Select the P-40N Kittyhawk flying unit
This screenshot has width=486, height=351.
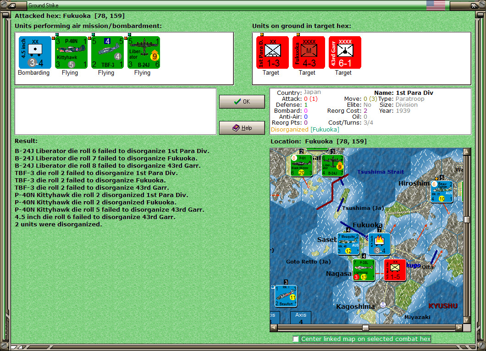tap(71, 52)
